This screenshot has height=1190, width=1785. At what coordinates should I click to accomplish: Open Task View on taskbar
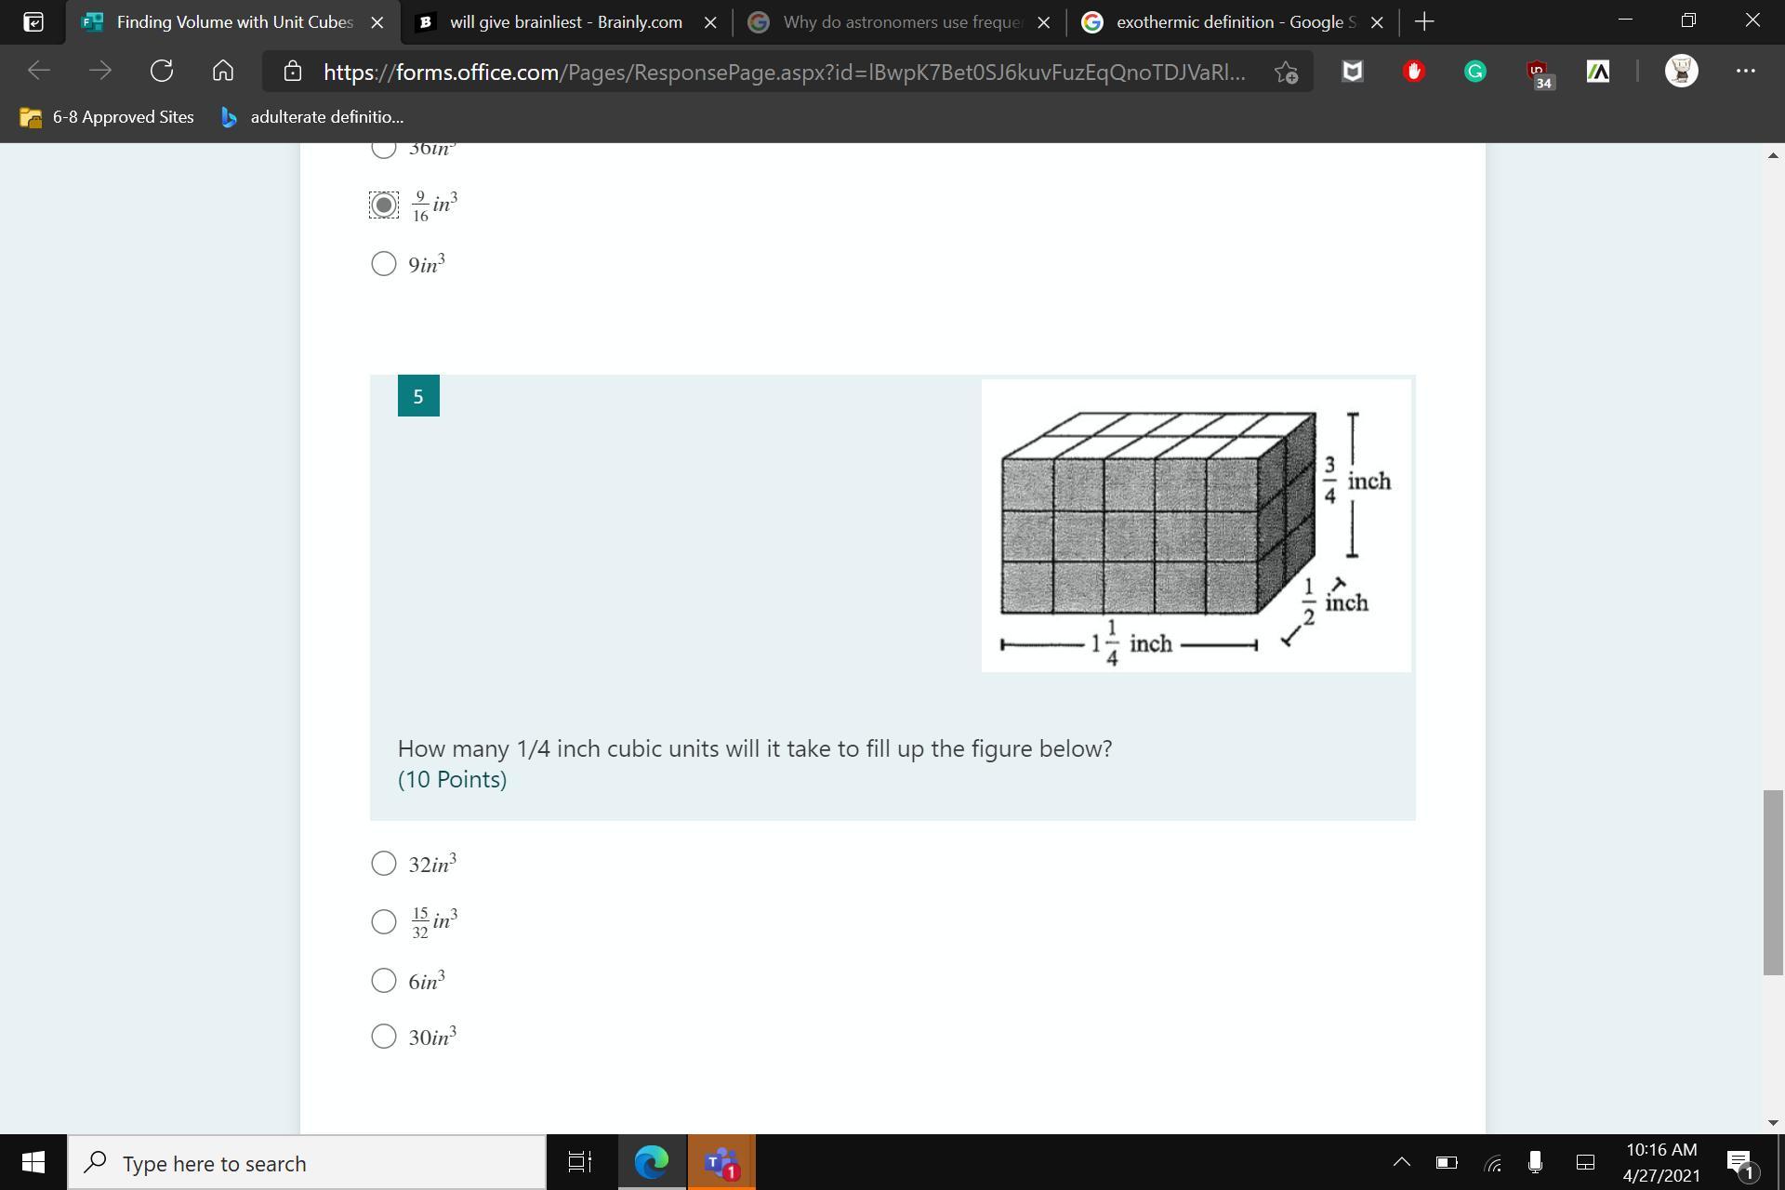(x=579, y=1162)
